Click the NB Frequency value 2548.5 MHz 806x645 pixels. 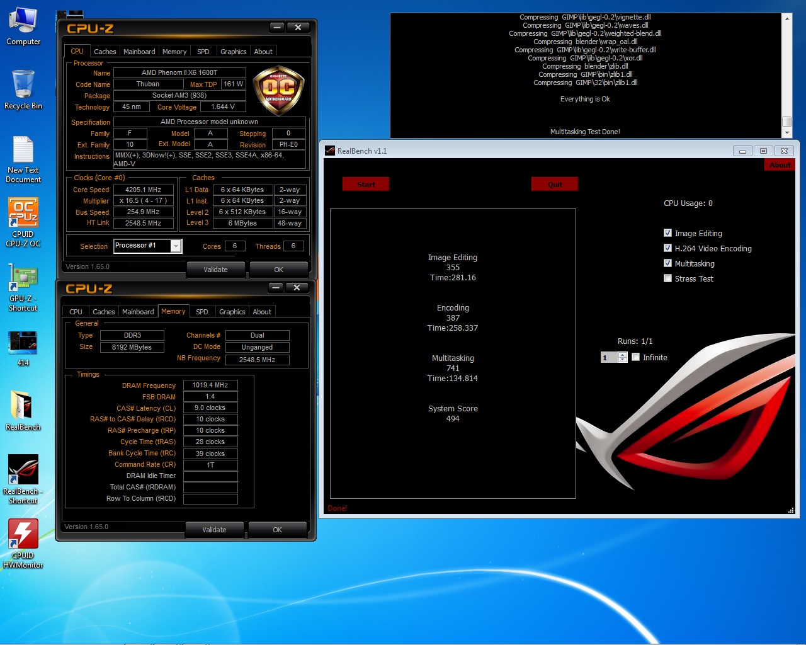258,360
